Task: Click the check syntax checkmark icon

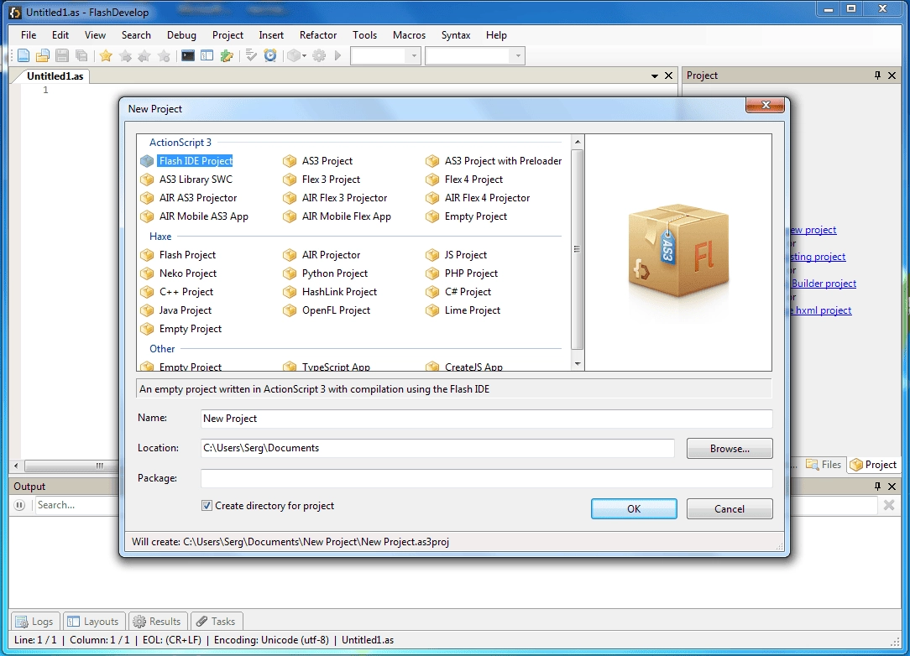Action: click(251, 55)
